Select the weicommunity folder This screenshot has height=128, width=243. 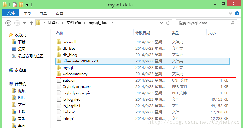point(142,74)
